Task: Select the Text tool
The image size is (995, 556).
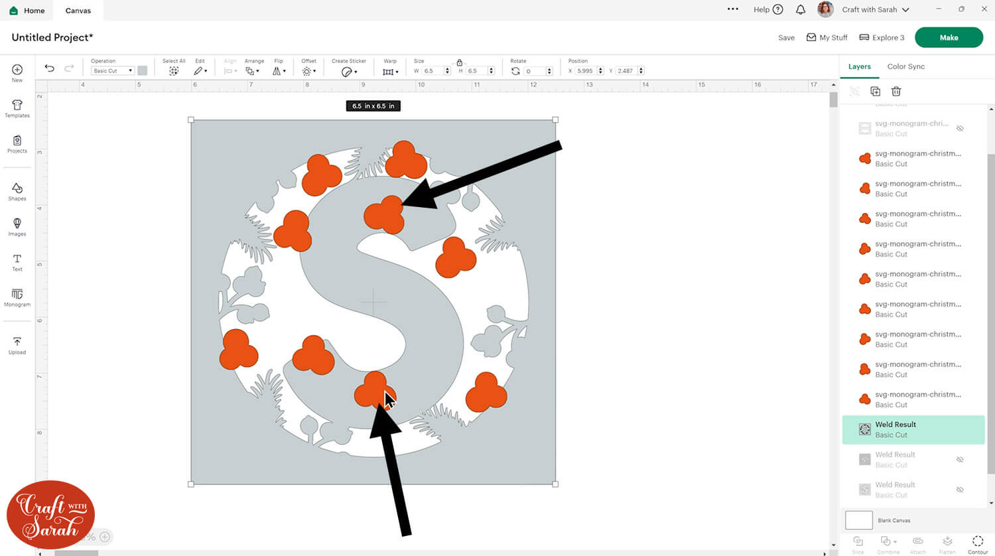Action: (17, 262)
